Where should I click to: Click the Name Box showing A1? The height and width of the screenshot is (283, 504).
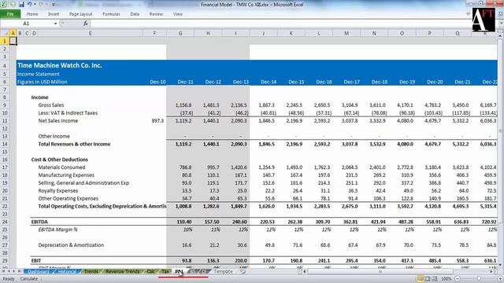[26, 24]
